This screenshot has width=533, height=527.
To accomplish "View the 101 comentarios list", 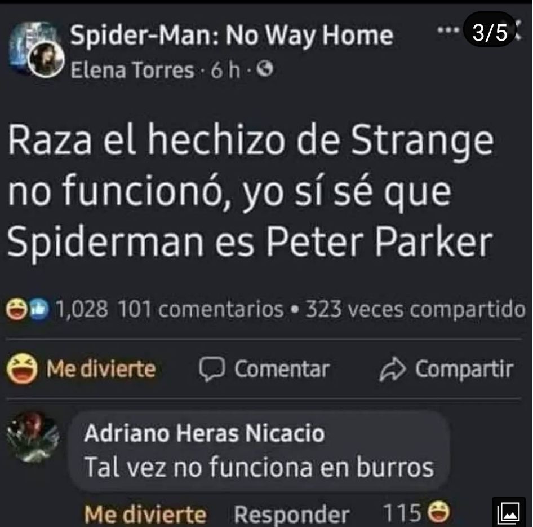I will (200, 309).
